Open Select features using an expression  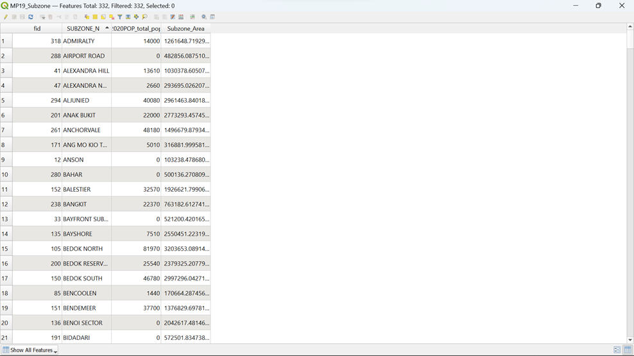click(87, 17)
